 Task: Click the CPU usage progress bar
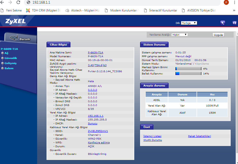[188, 69]
